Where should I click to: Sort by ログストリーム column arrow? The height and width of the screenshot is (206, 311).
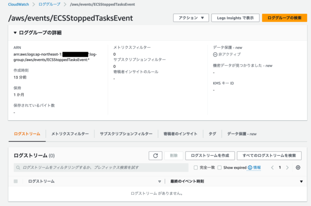[x=159, y=181]
